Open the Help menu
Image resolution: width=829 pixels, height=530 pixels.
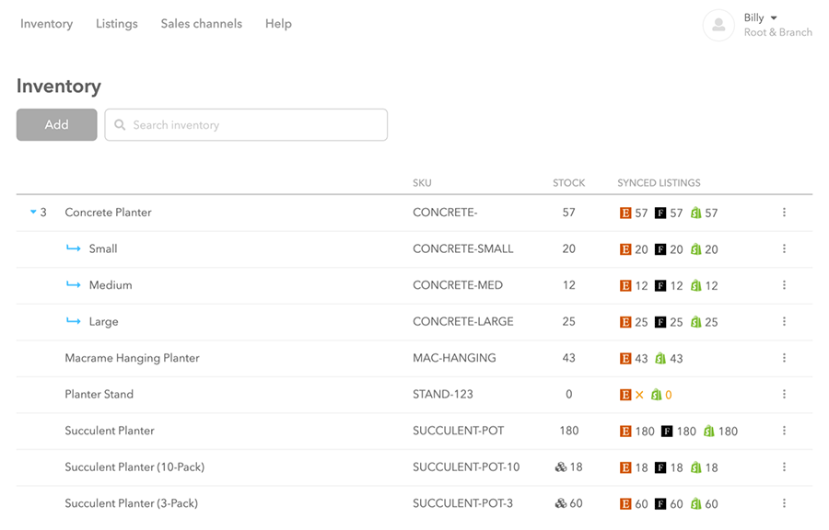pyautogui.click(x=278, y=24)
